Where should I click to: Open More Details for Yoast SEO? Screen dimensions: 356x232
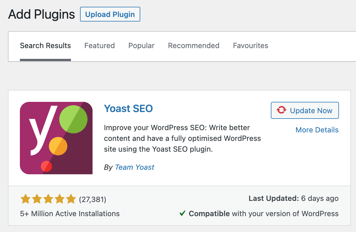317,130
